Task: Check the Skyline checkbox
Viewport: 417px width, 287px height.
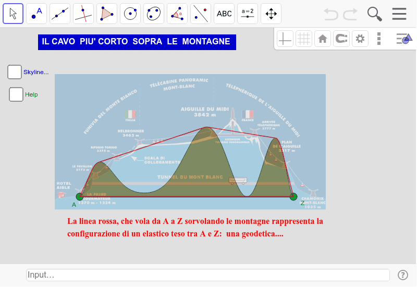Action: click(15, 72)
